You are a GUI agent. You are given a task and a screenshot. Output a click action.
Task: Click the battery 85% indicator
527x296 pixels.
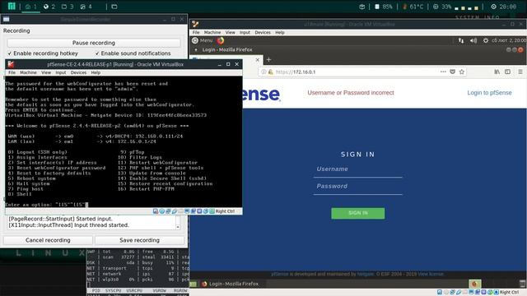tap(383, 7)
